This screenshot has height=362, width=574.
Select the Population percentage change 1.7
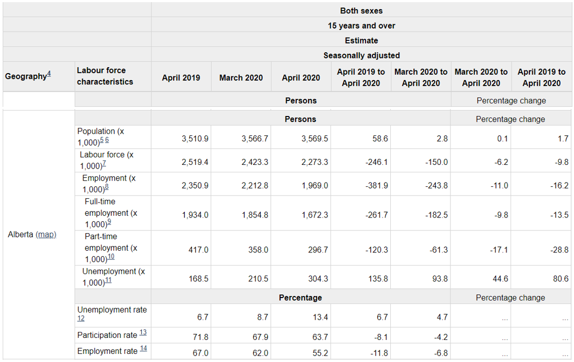coord(563,139)
